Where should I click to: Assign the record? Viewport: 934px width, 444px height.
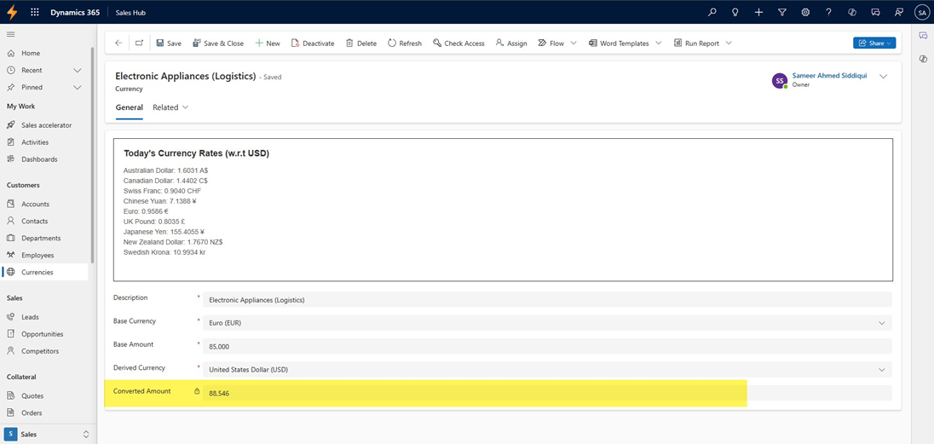(x=511, y=43)
